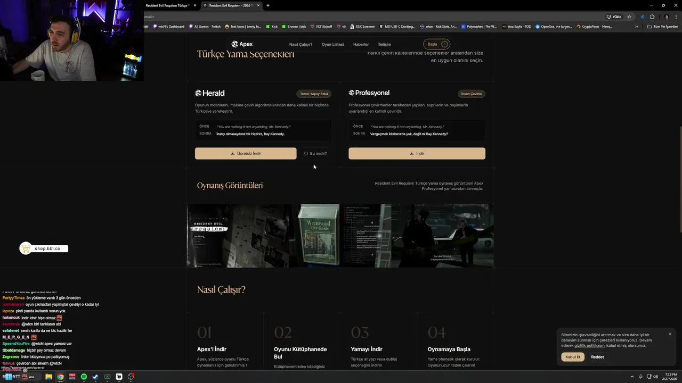Viewport: 682px width, 383px height.
Task: Open the Apex logo in the site header
Action: [242, 44]
